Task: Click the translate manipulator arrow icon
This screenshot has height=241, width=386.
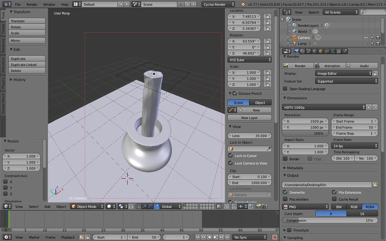Action: (144, 206)
